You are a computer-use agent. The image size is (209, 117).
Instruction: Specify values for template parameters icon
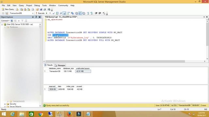pyautogui.click(x=104, y=13)
